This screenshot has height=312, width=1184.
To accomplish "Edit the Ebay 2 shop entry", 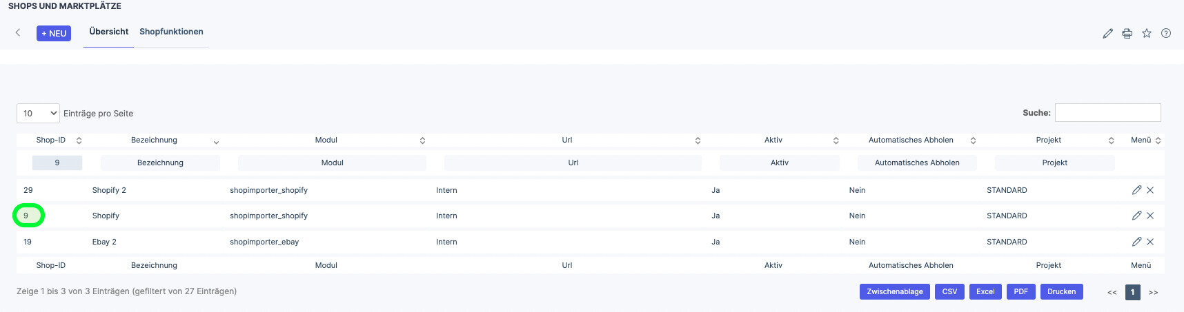I will click(1136, 242).
